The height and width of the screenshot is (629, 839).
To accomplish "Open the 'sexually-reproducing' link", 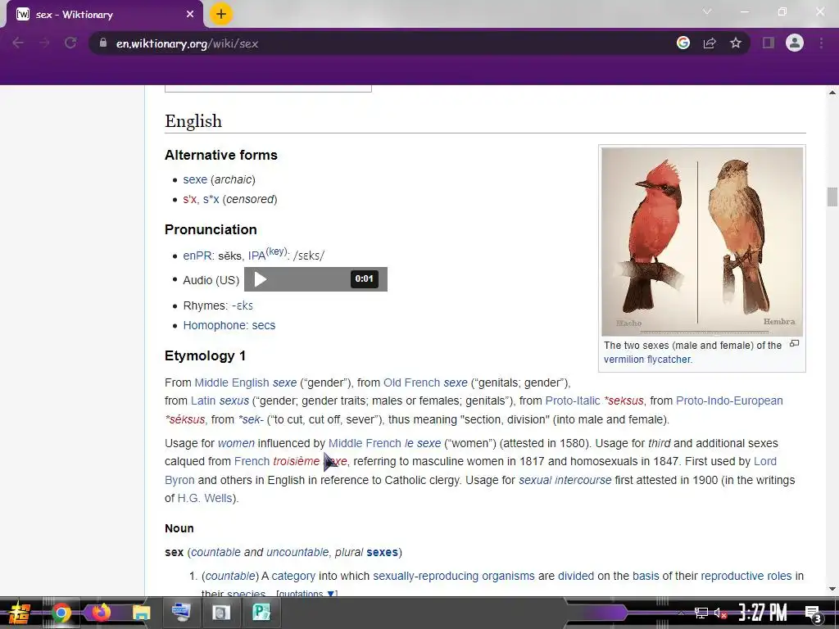I will point(425,576).
